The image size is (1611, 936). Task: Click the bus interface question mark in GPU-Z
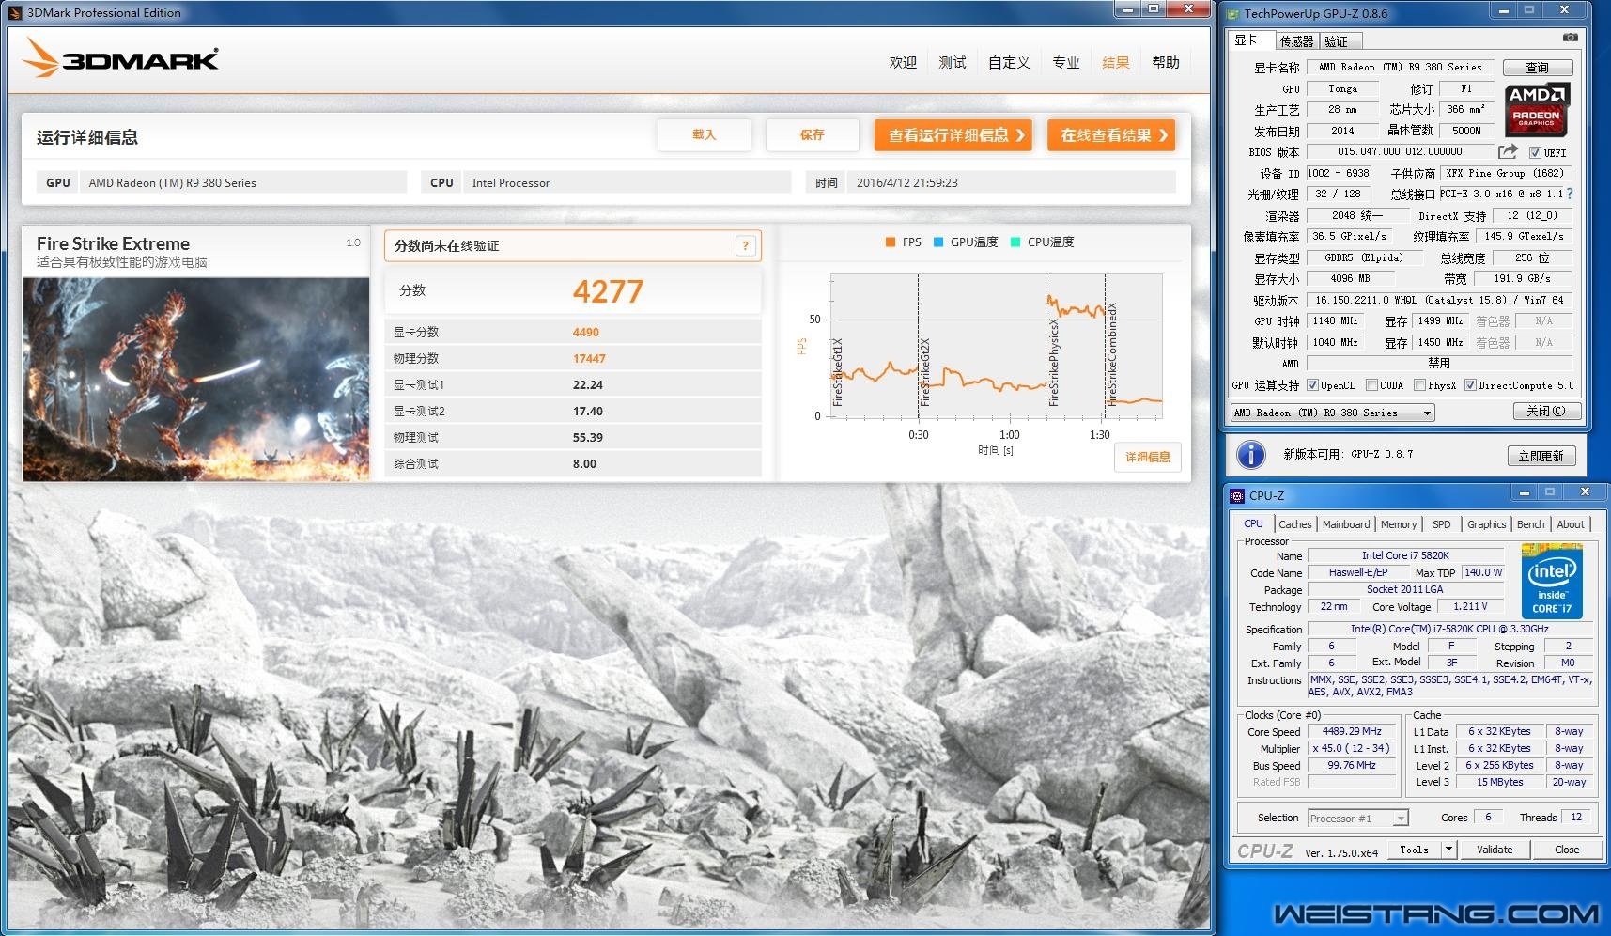1569,194
